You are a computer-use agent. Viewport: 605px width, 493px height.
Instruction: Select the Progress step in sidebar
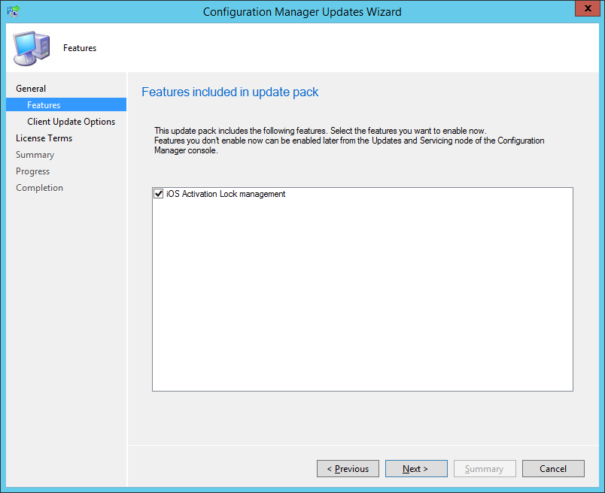33,171
